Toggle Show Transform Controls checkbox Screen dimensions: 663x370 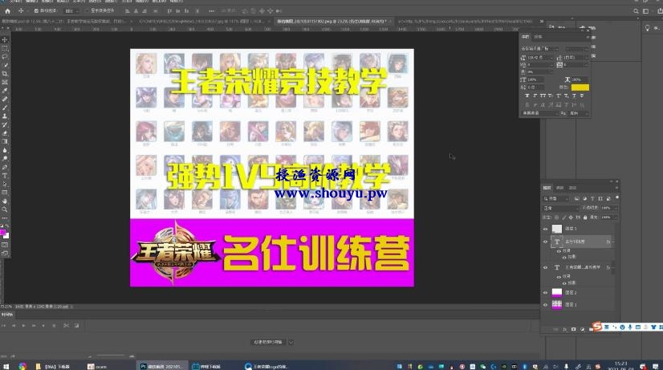[x=87, y=11]
